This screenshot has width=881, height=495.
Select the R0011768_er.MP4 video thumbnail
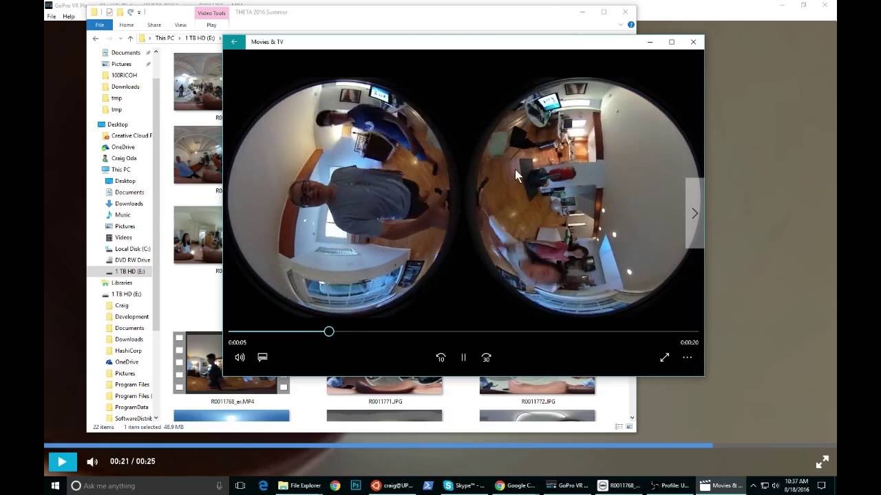[231, 363]
